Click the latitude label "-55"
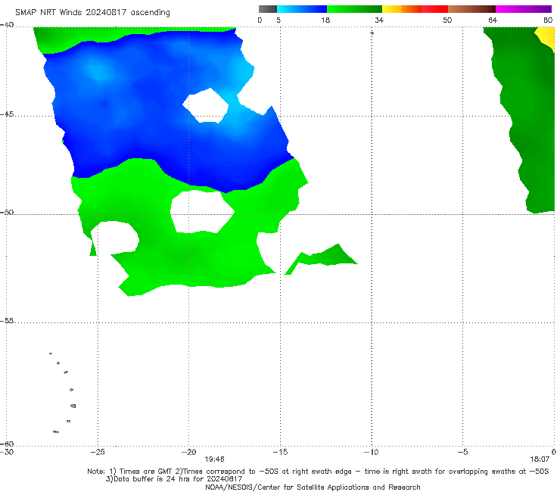Viewport: 560px width, 492px height. (x=7, y=321)
